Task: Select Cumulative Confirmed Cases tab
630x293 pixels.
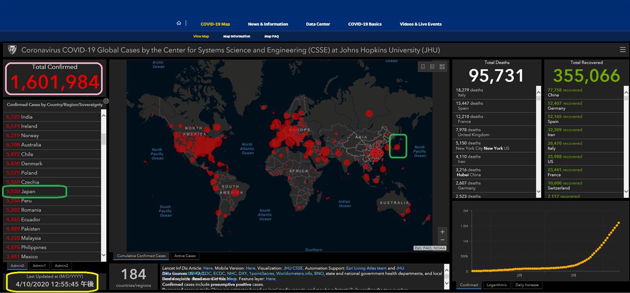Action: (141, 256)
